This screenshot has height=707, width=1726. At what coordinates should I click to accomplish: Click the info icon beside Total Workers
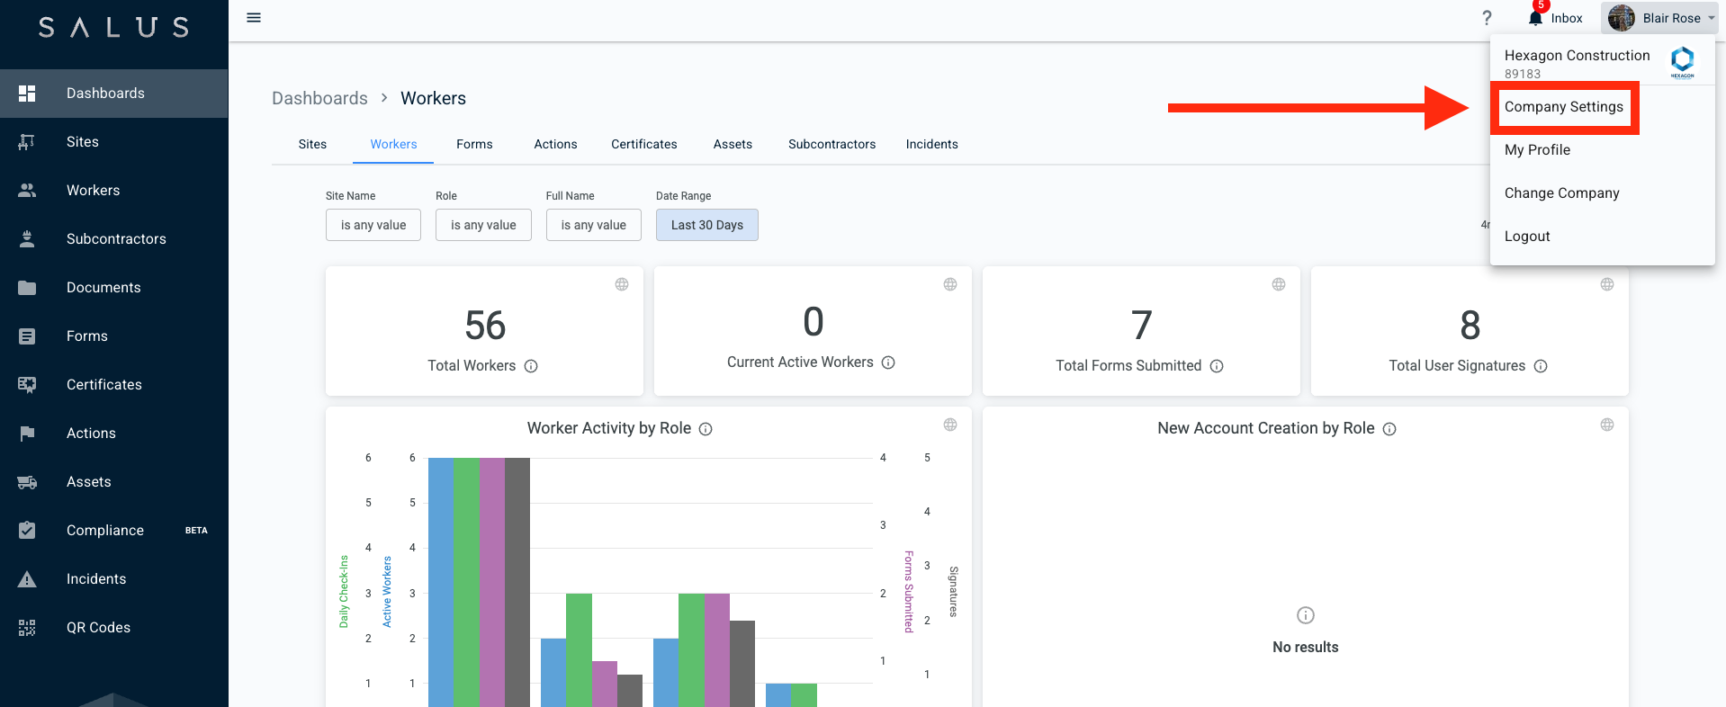click(x=531, y=366)
